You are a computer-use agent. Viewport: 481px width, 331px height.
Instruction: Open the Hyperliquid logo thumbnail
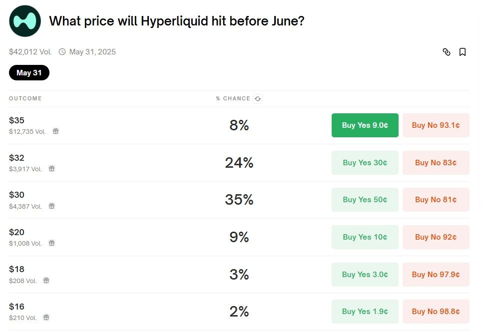(25, 21)
